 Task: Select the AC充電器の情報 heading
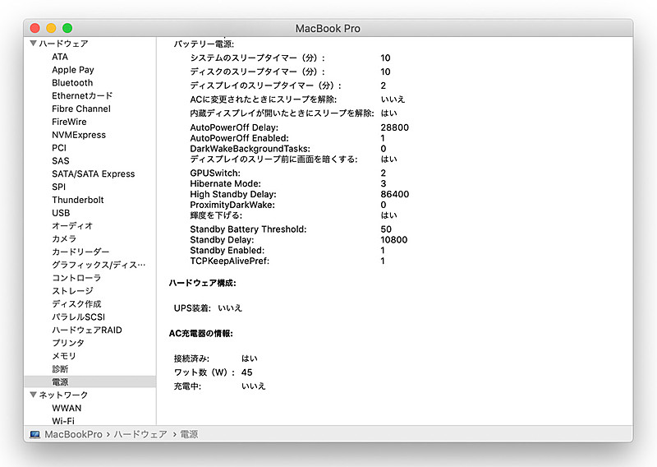(x=200, y=334)
